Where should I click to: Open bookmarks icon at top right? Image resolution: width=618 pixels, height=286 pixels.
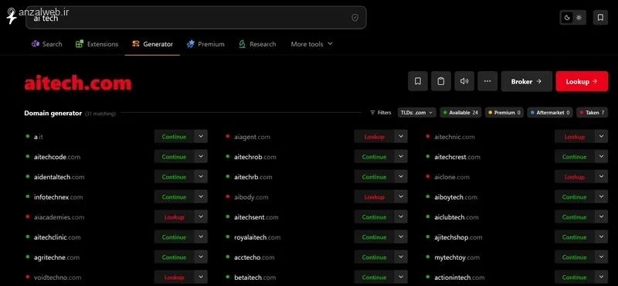click(x=600, y=18)
